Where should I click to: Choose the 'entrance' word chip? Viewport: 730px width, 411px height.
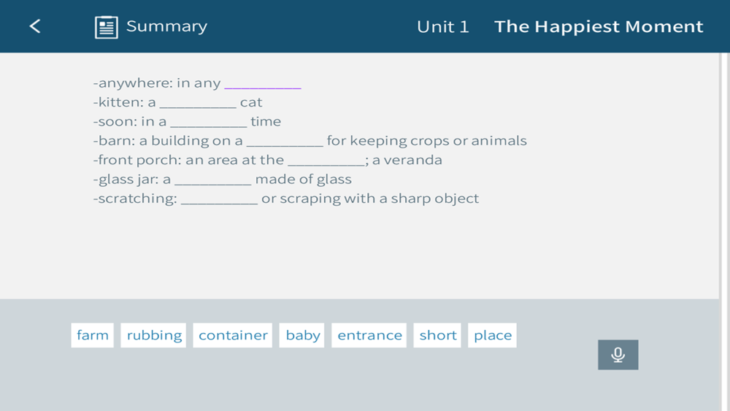(369, 335)
